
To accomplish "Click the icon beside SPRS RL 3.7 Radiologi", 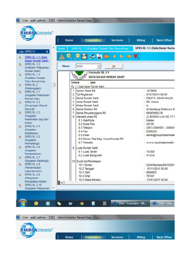I will click(x=20, y=157).
